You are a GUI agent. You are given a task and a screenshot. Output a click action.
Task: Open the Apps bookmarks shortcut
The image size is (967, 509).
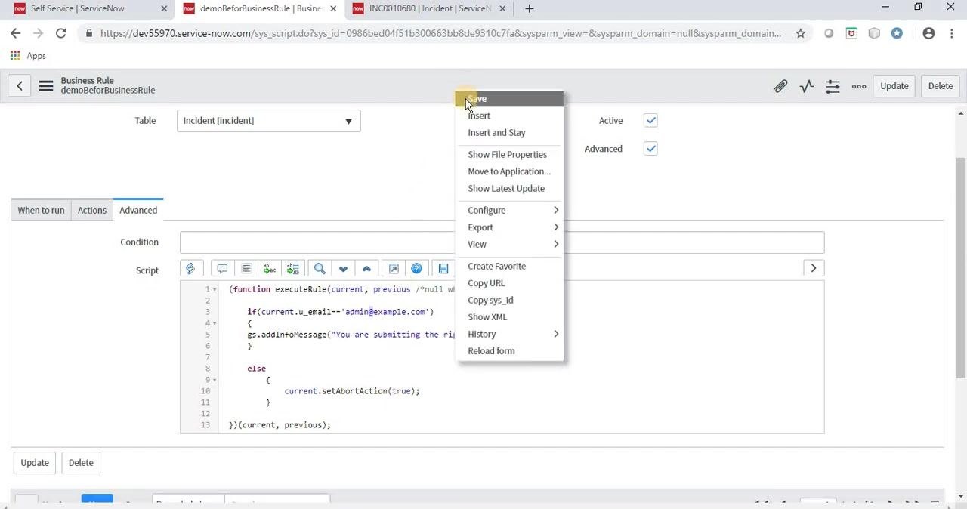pos(28,56)
